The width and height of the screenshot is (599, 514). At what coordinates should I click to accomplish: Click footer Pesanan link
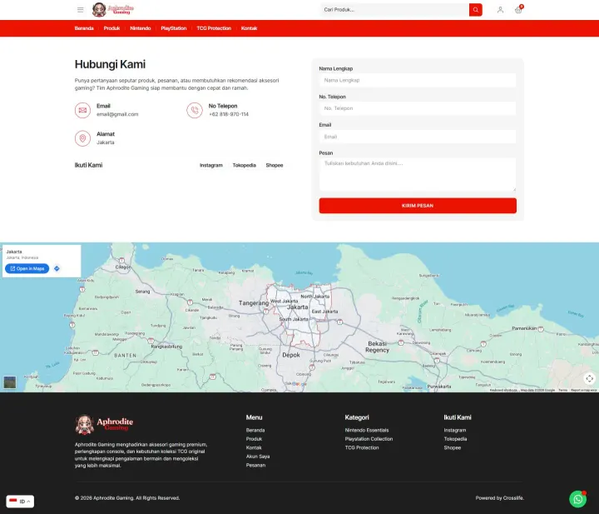[x=255, y=466]
